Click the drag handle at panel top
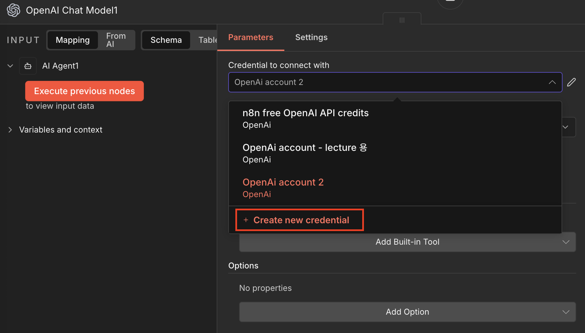 click(402, 20)
